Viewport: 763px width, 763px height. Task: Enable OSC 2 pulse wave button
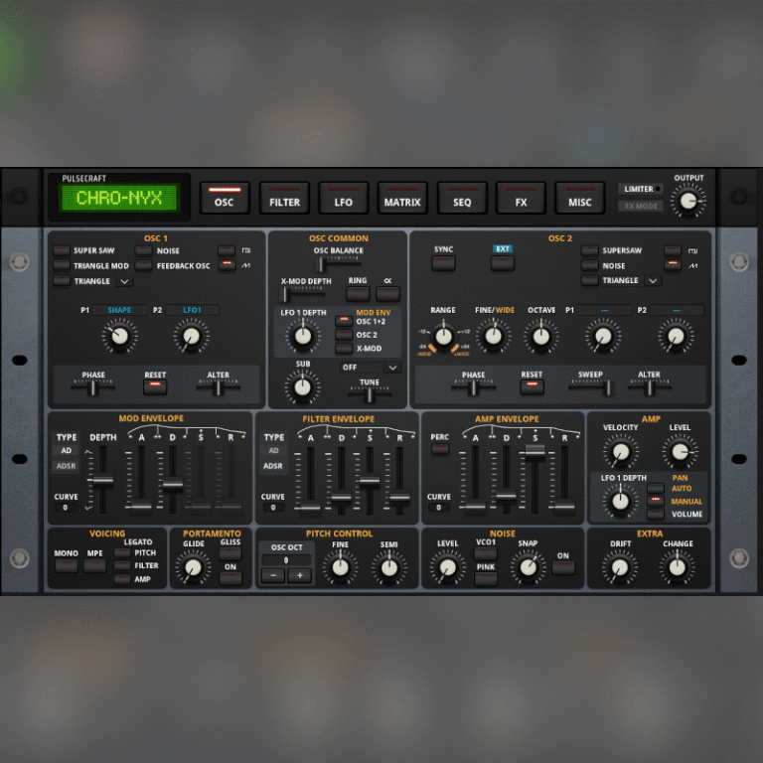(x=673, y=250)
